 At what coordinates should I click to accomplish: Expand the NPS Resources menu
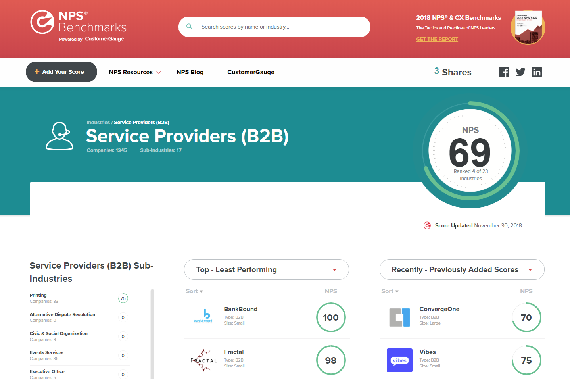pos(135,72)
